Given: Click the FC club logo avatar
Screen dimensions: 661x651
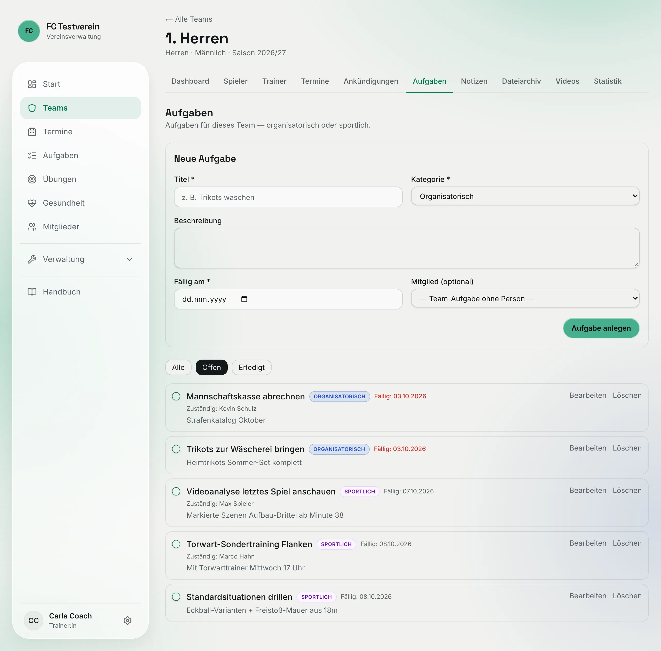Looking at the screenshot, I should click(29, 31).
